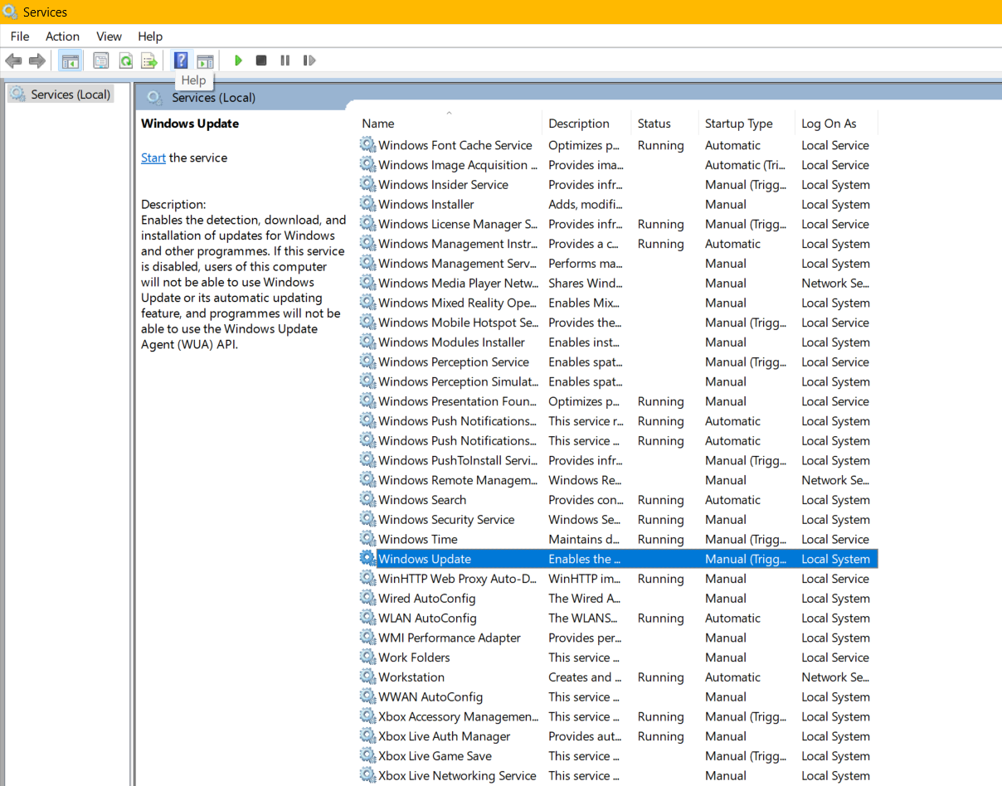
Task: Click the Services (Local) header above the list
Action: coord(213,98)
